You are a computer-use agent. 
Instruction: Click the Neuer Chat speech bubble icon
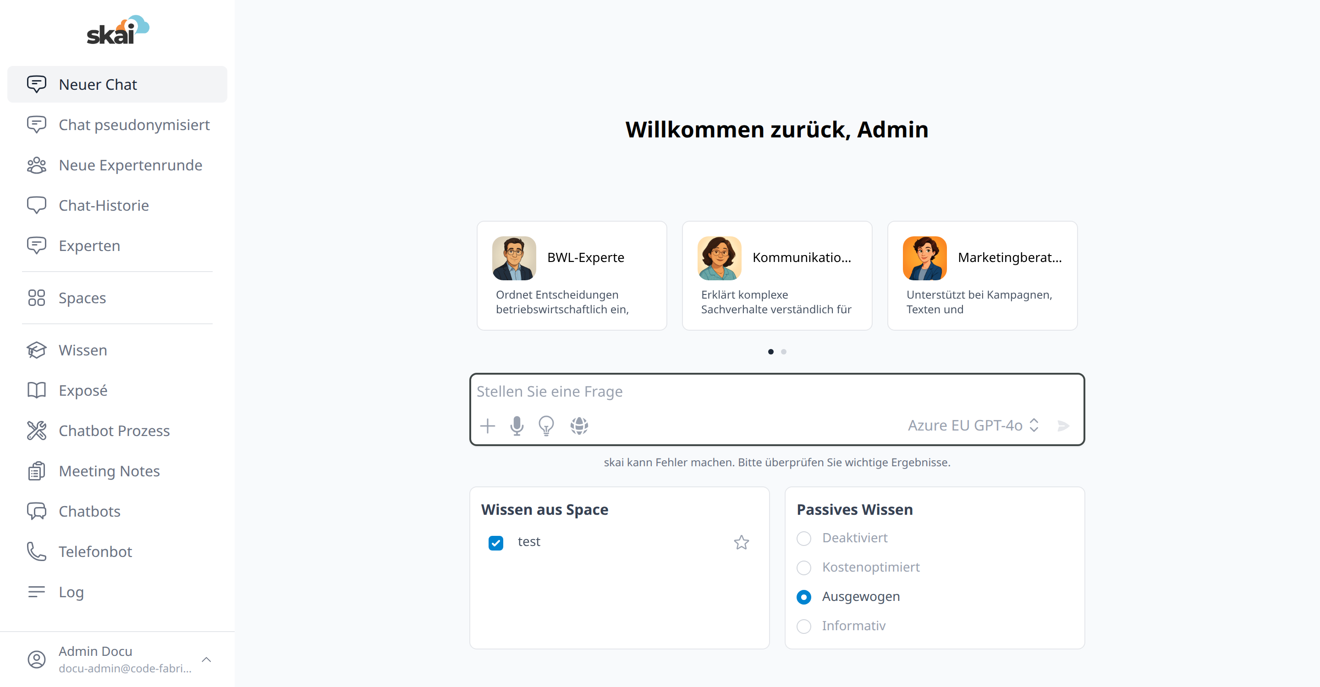pyautogui.click(x=36, y=84)
